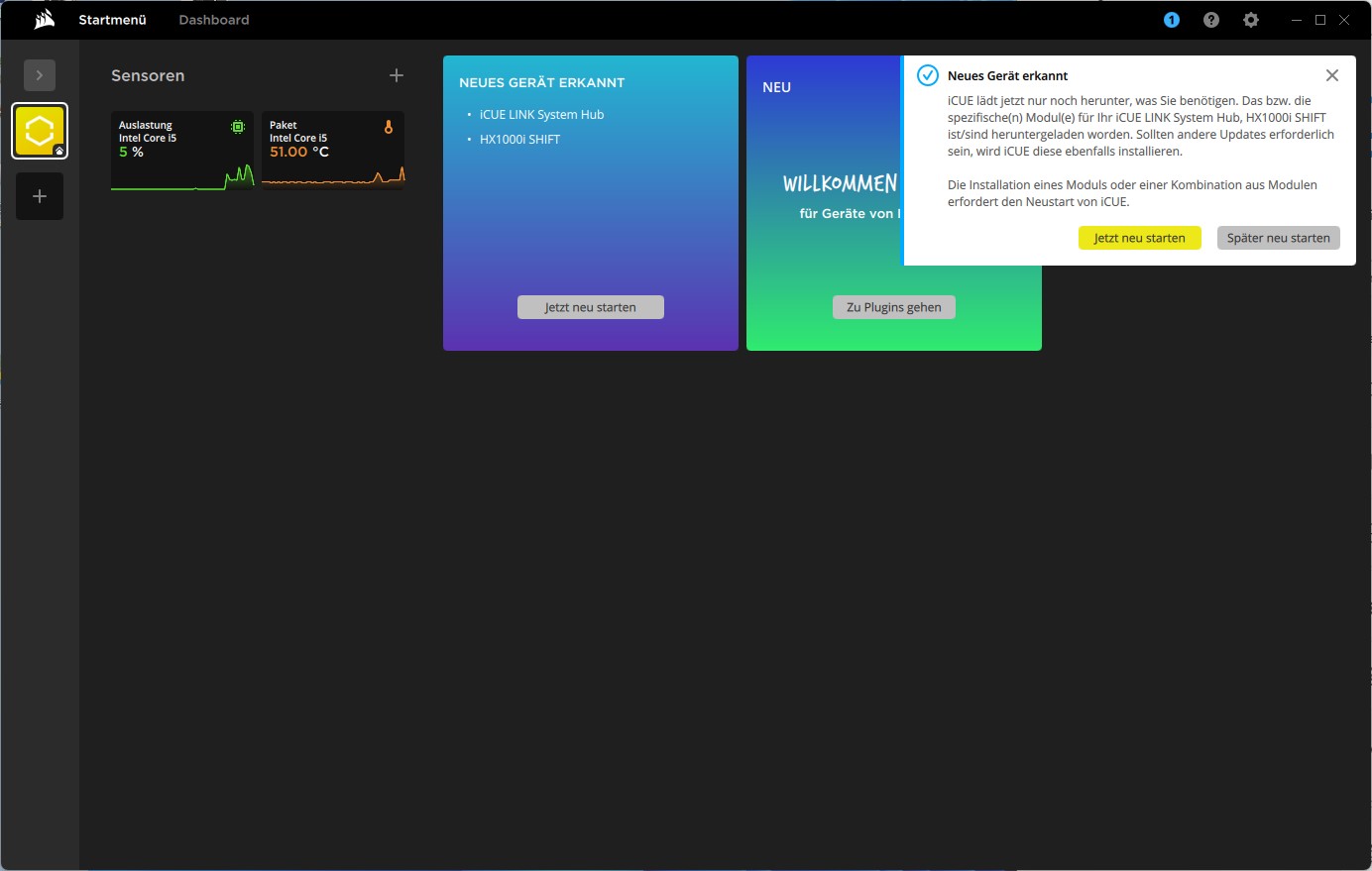The width and height of the screenshot is (1372, 871).
Task: Maximize the iCUE window
Action: 1320,20
